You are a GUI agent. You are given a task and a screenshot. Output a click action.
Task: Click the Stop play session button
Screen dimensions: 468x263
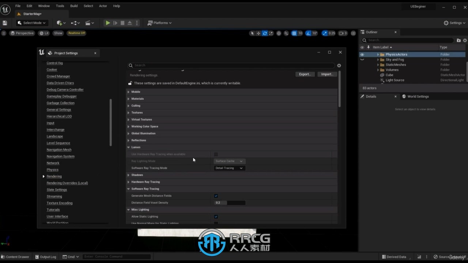tap(122, 23)
